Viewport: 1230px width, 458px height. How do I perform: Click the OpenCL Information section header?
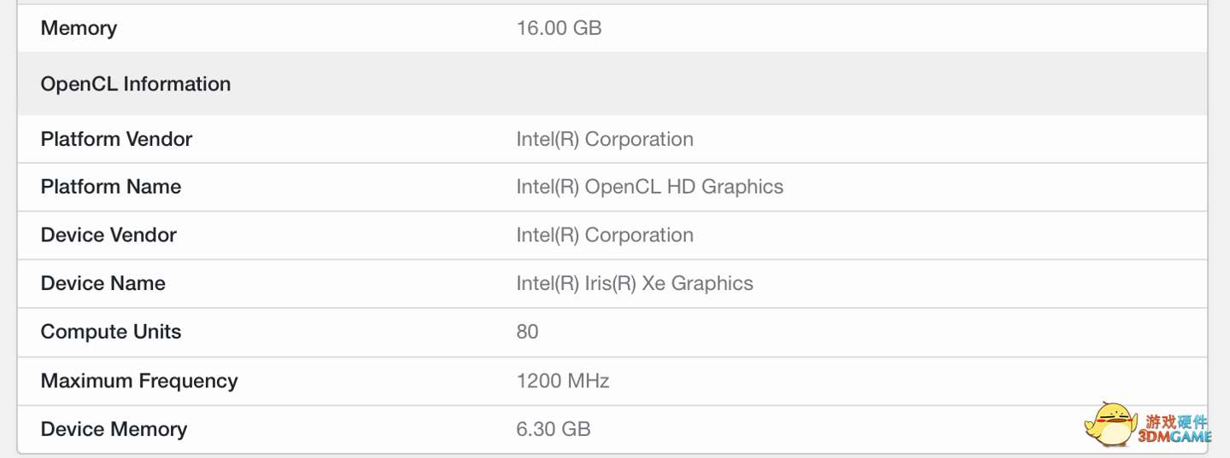coord(135,84)
